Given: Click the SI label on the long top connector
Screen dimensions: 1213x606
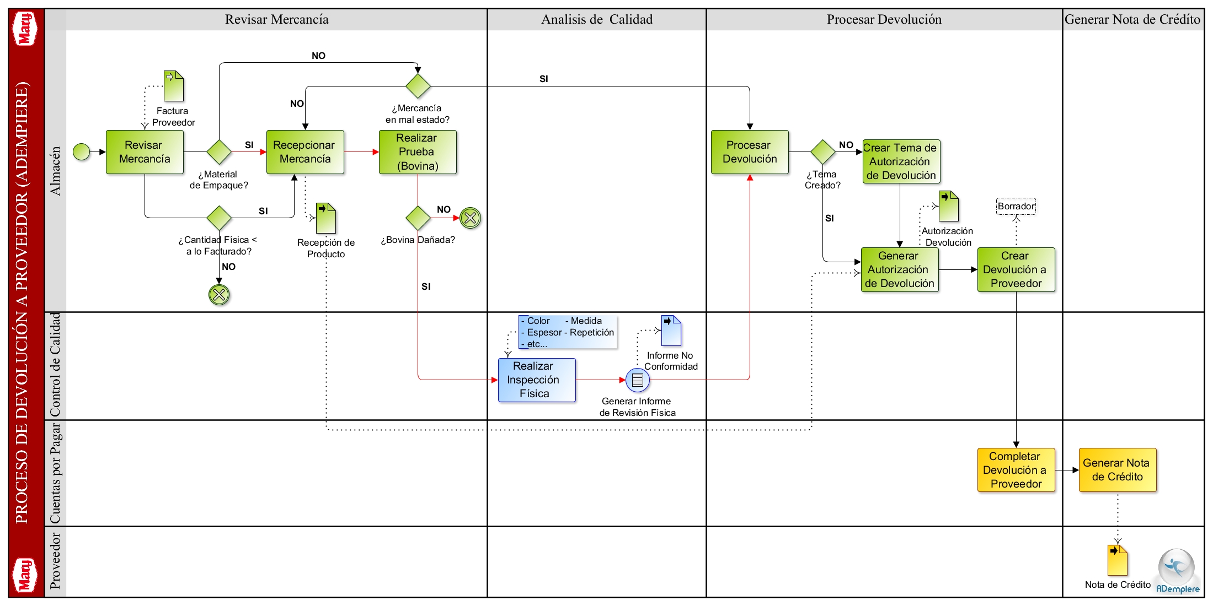Looking at the screenshot, I should 544,79.
